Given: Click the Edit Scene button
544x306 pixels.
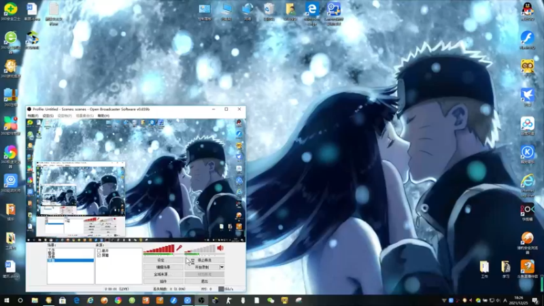Looking at the screenshot, I should 163,267.
